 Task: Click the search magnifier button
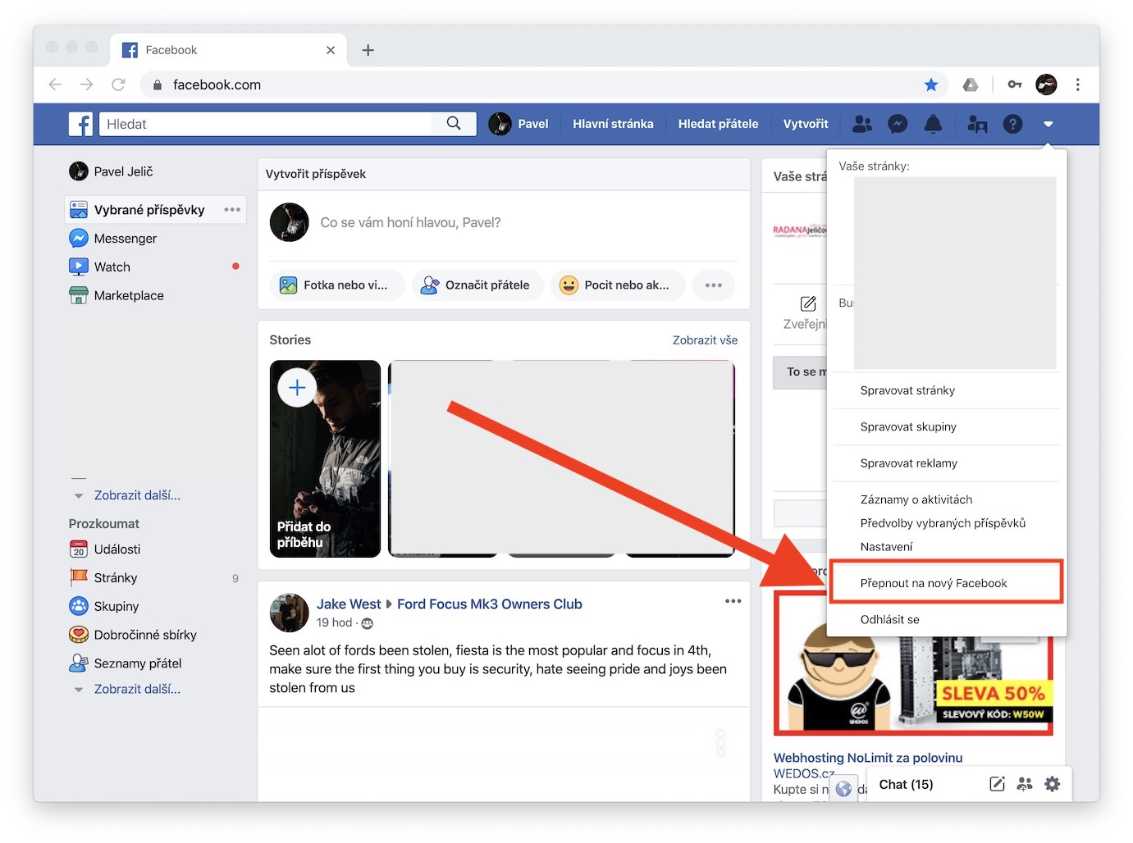coord(454,124)
